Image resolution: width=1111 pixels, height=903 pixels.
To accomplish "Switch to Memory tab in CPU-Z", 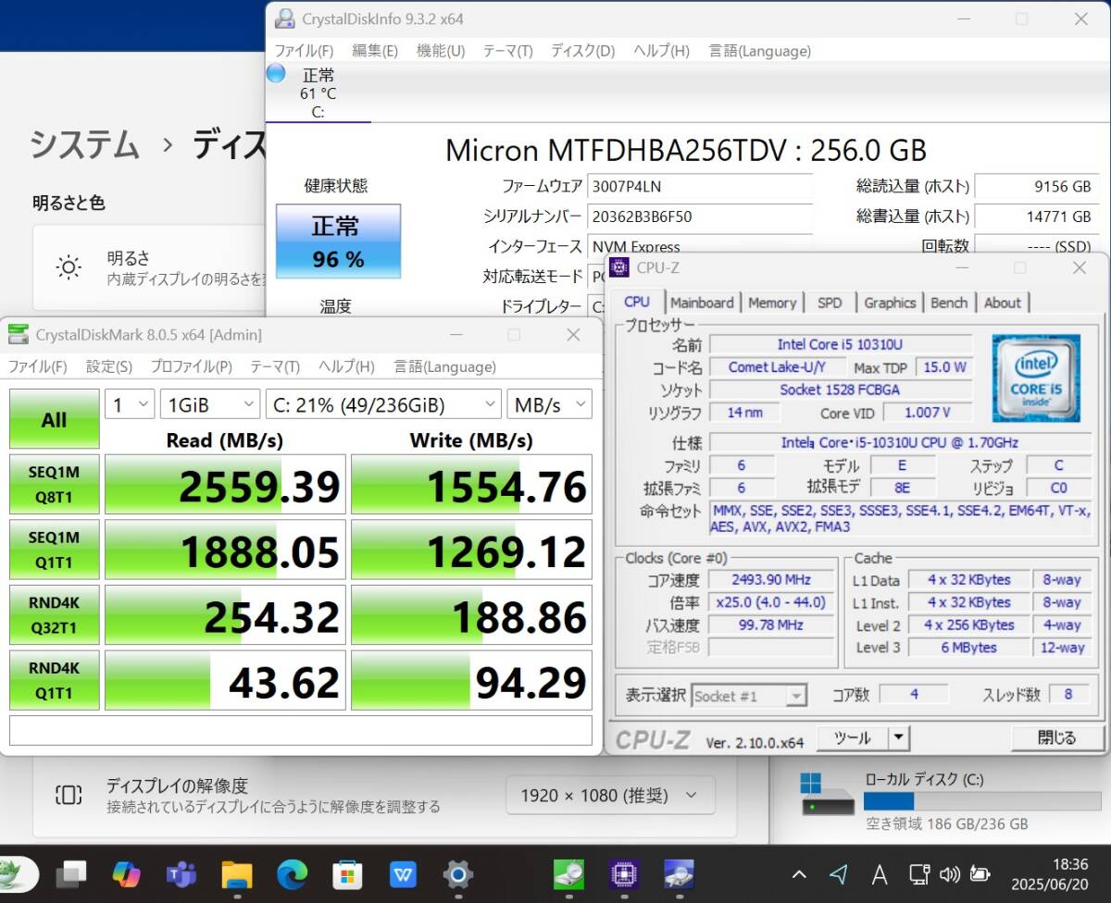I will pos(772,303).
